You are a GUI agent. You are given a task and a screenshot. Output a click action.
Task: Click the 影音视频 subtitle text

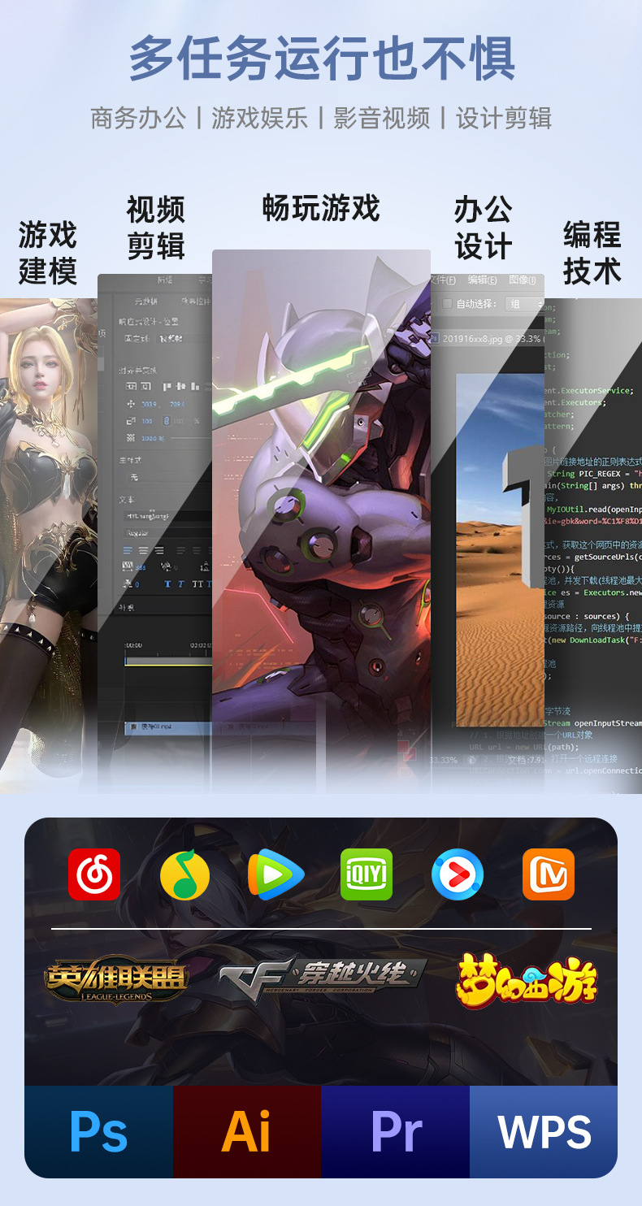tap(382, 118)
